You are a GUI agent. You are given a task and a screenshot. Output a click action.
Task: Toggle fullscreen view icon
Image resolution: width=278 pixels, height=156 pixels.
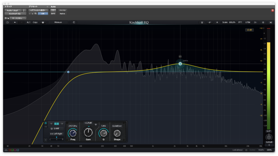coord(271,22)
